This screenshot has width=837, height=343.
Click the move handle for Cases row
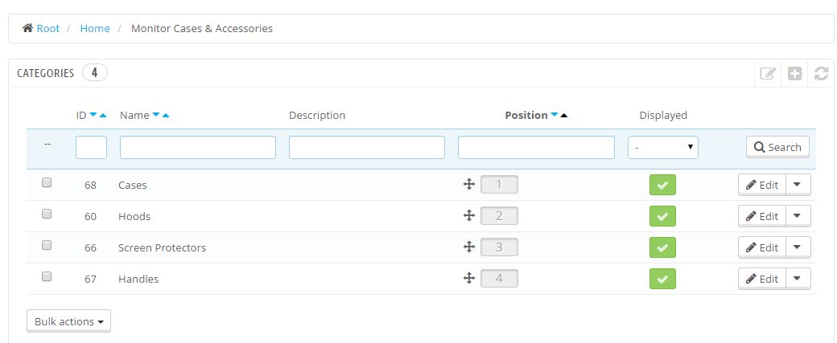[x=468, y=185]
